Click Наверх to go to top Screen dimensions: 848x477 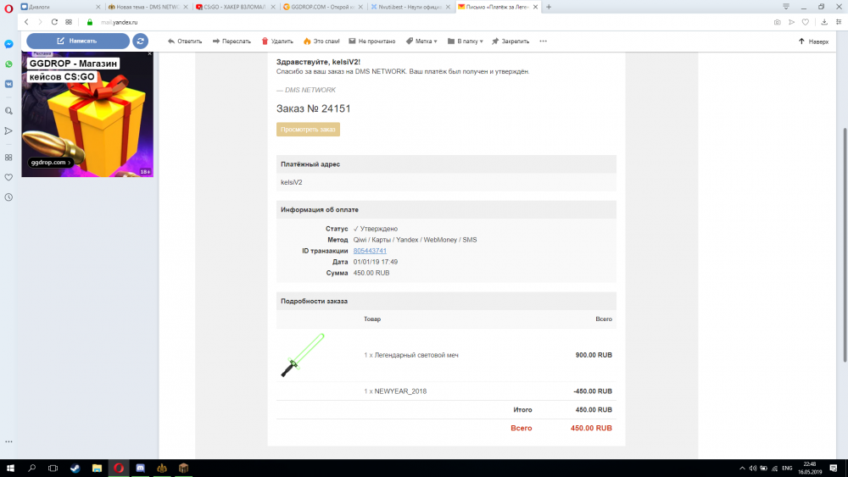[813, 41]
